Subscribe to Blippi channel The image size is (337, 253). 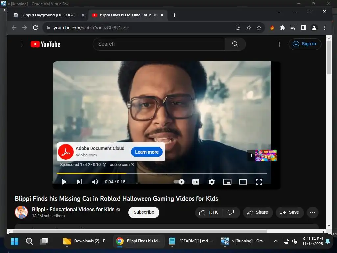(144, 212)
